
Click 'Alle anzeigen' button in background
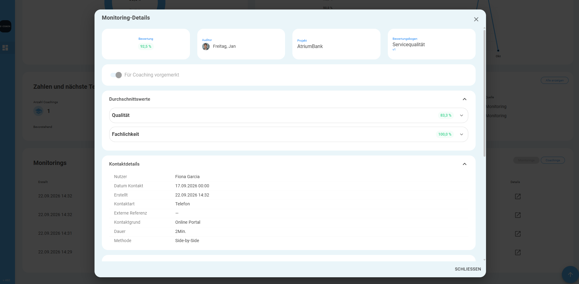click(x=555, y=80)
